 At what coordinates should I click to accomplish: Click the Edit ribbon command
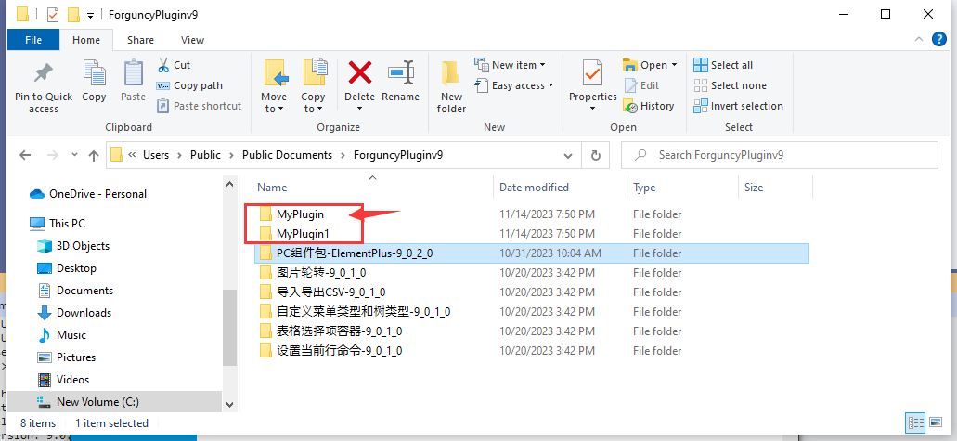coord(642,85)
